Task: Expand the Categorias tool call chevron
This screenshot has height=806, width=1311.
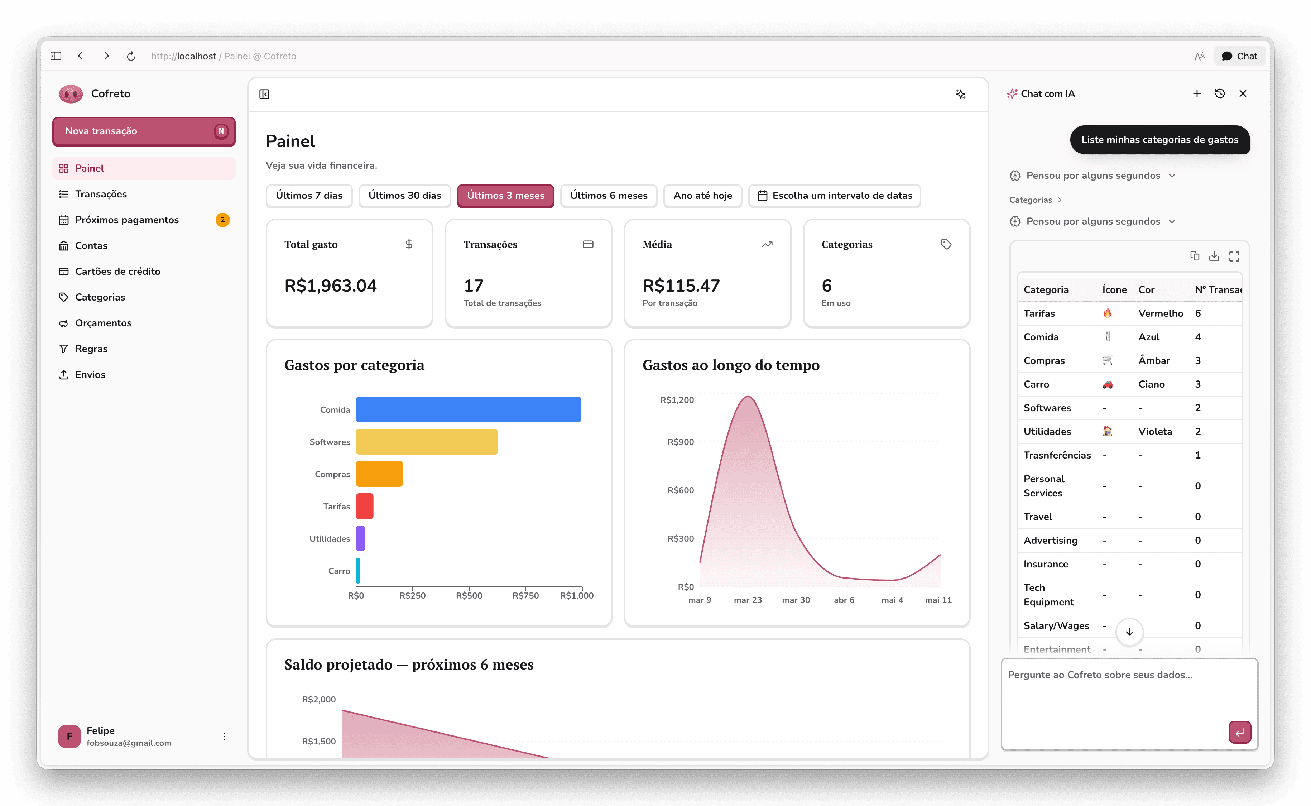Action: [1060, 200]
